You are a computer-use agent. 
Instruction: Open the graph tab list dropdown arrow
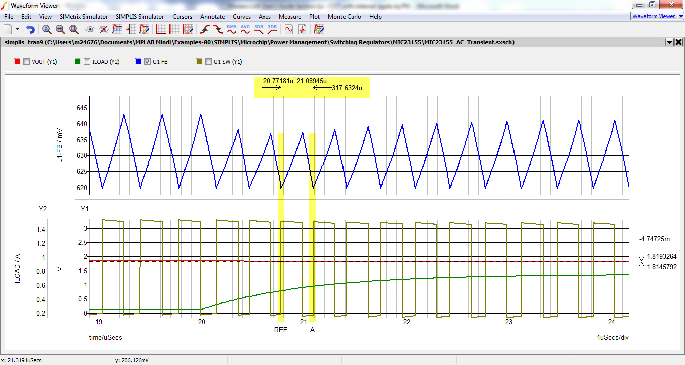(x=669, y=42)
